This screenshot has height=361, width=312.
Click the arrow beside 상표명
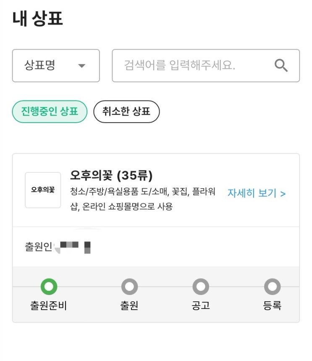pos(82,66)
